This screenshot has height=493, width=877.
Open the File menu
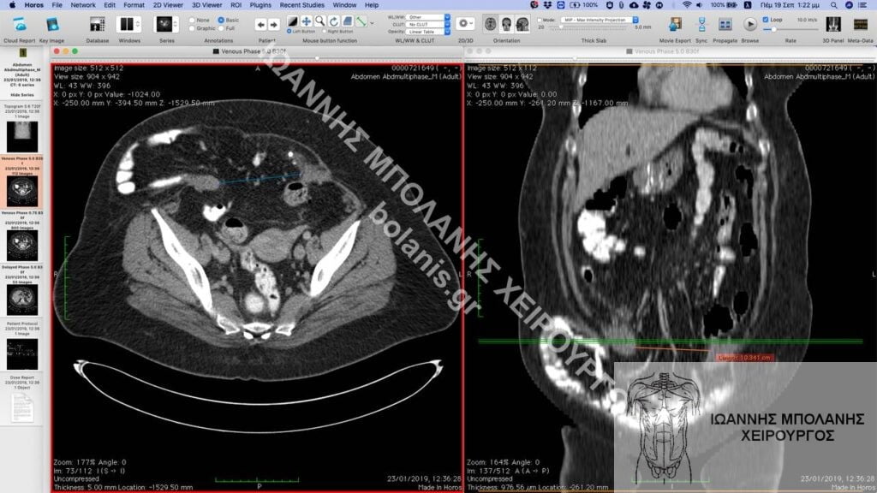point(57,5)
